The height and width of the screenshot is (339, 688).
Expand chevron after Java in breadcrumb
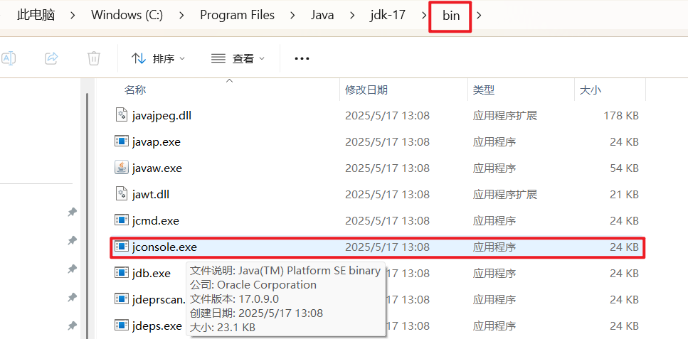352,16
